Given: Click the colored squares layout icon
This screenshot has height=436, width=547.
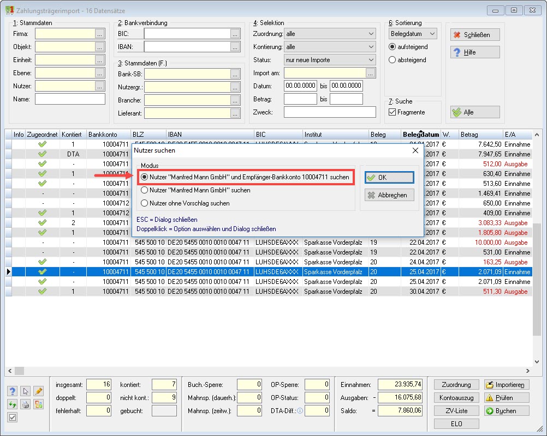Looking at the screenshot, I should [38, 404].
